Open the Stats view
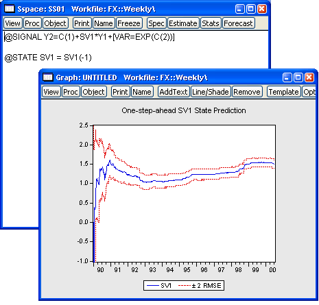 click(211, 23)
